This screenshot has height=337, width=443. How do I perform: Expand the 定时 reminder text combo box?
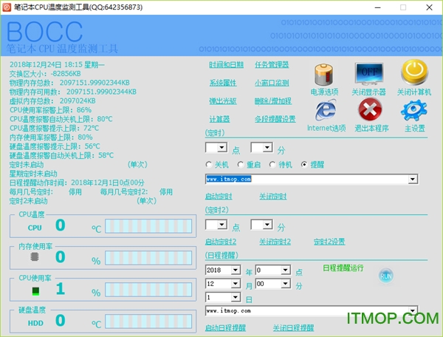413,179
